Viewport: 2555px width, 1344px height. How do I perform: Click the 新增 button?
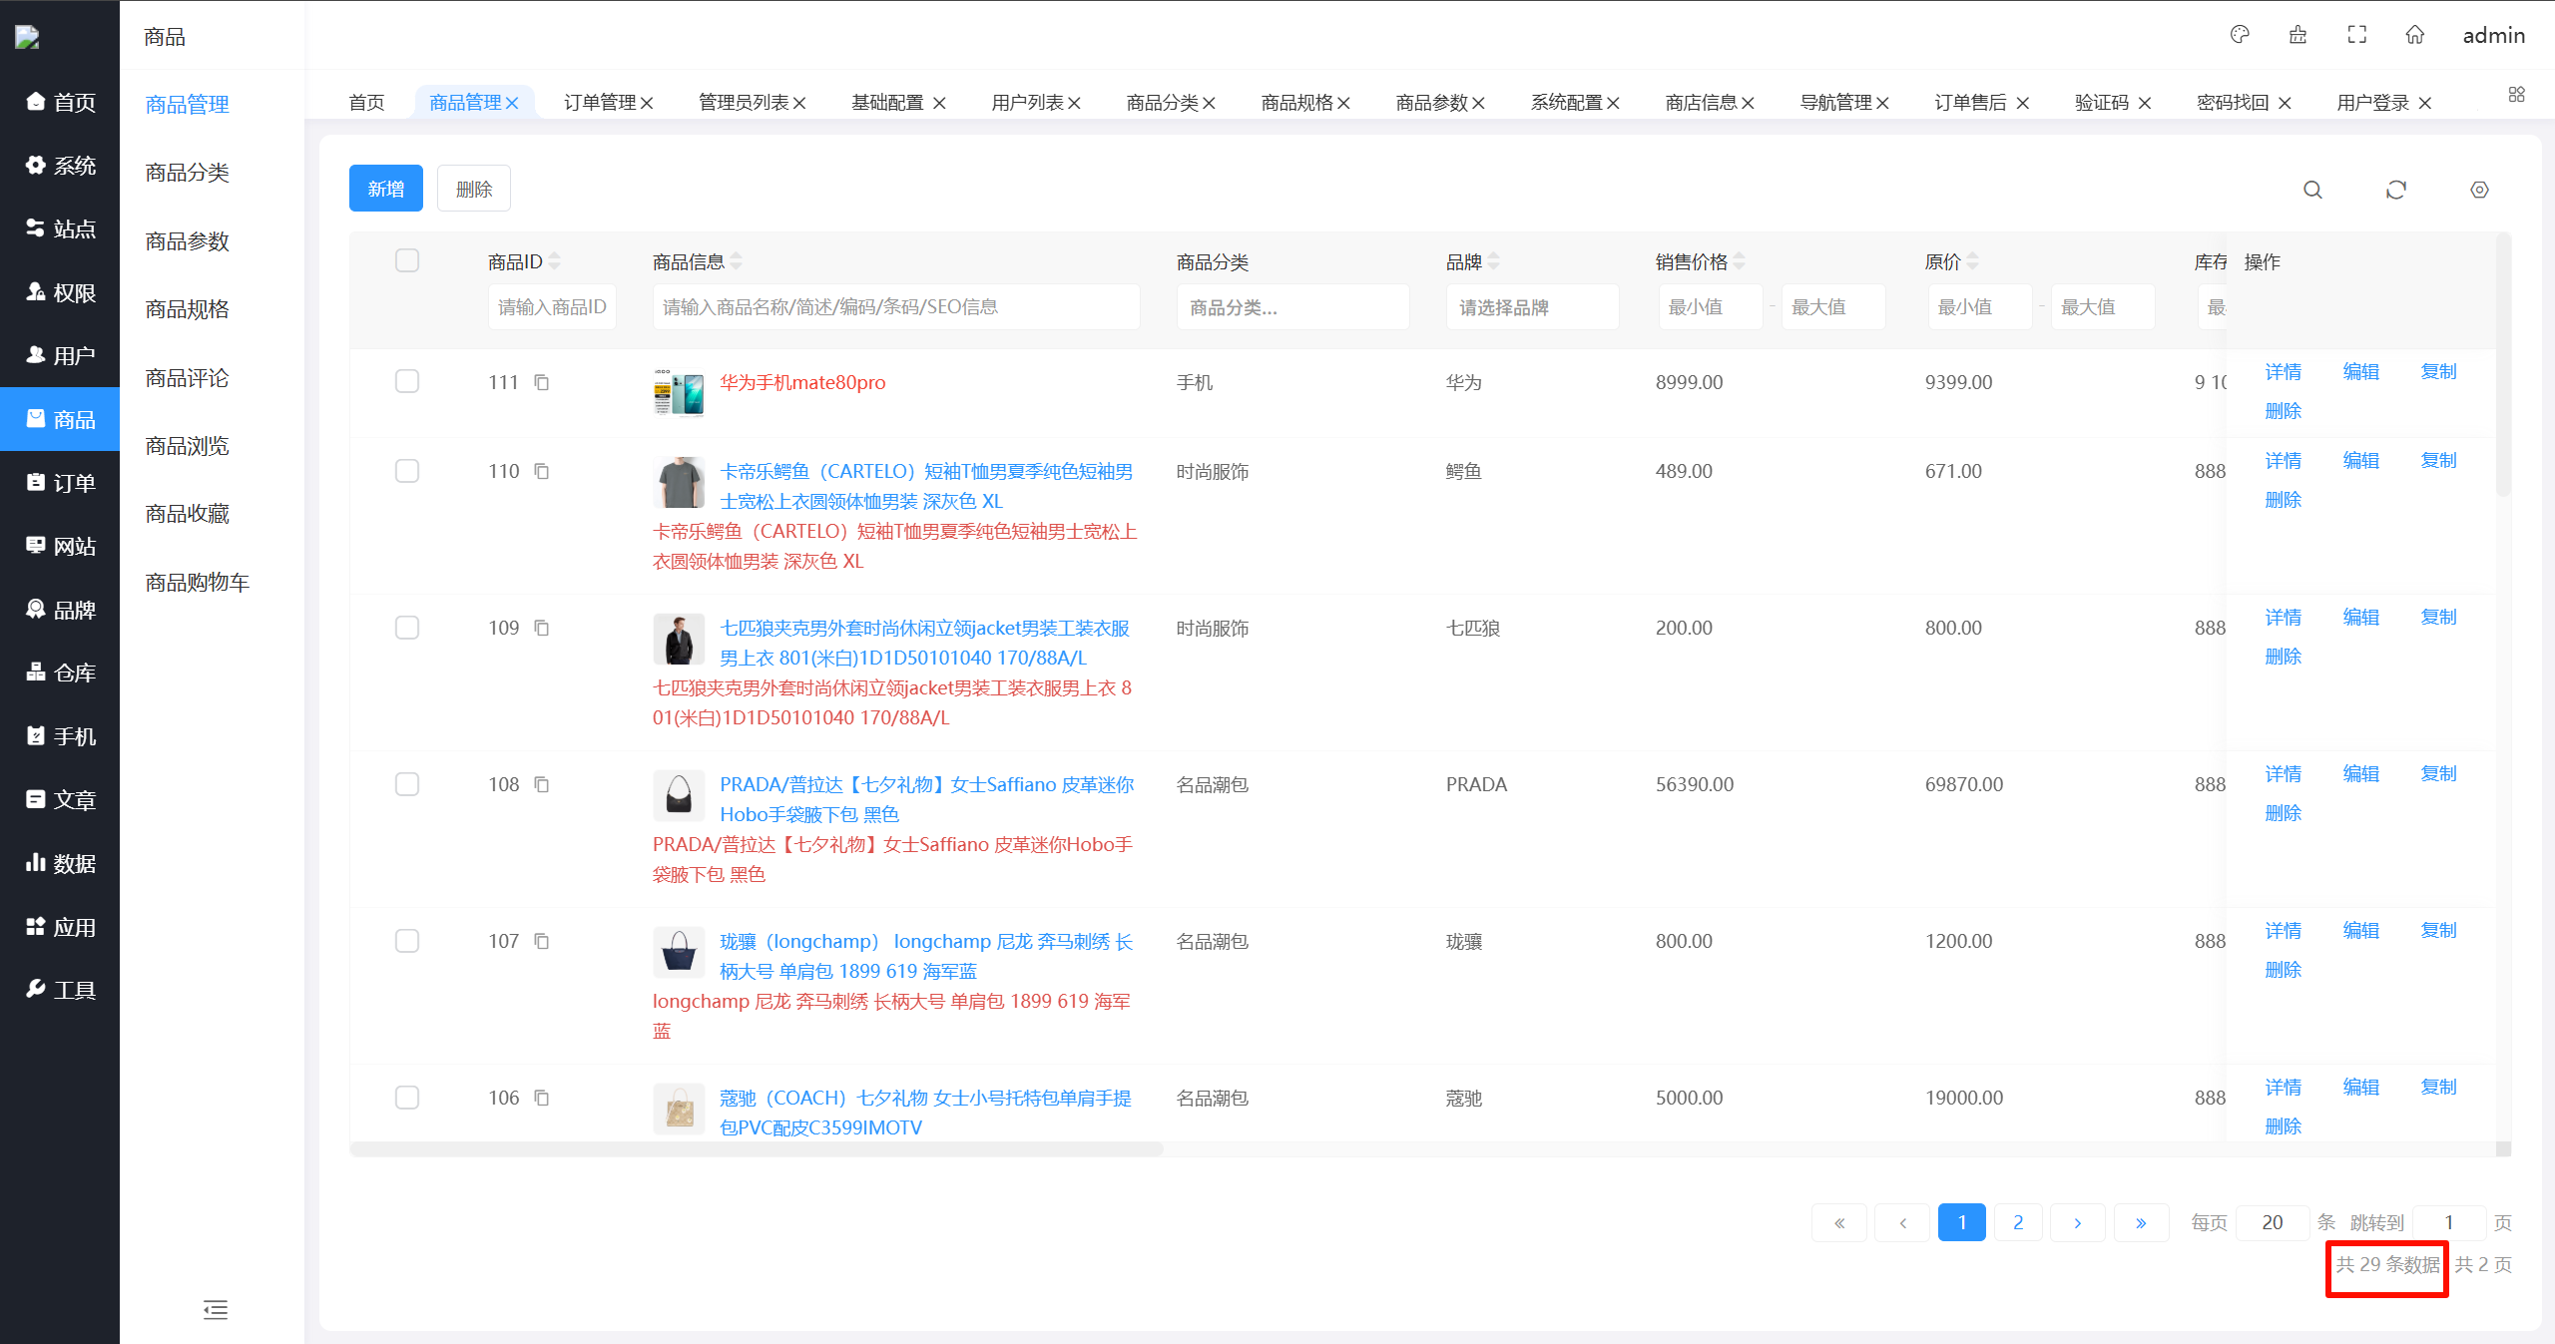pyautogui.click(x=386, y=189)
